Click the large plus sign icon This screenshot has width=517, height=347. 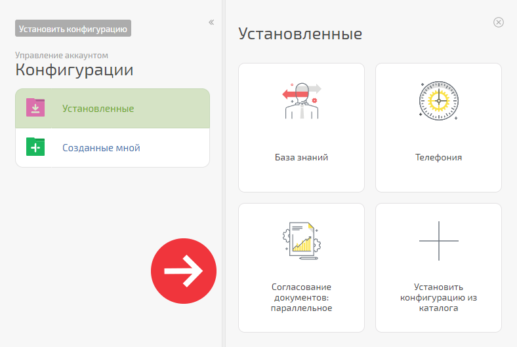point(438,241)
